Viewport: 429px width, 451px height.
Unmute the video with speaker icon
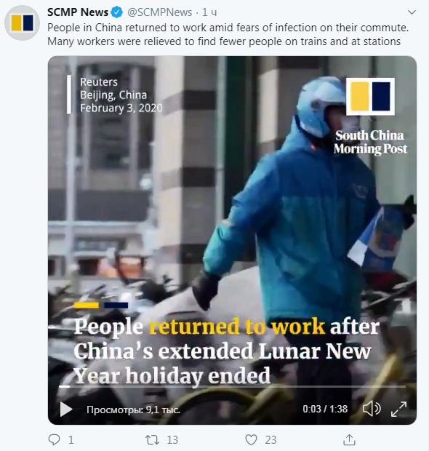click(372, 409)
